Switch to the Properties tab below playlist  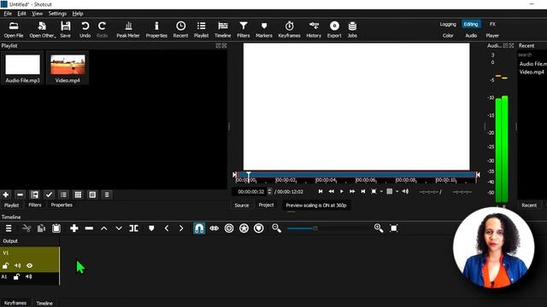pyautogui.click(x=62, y=205)
